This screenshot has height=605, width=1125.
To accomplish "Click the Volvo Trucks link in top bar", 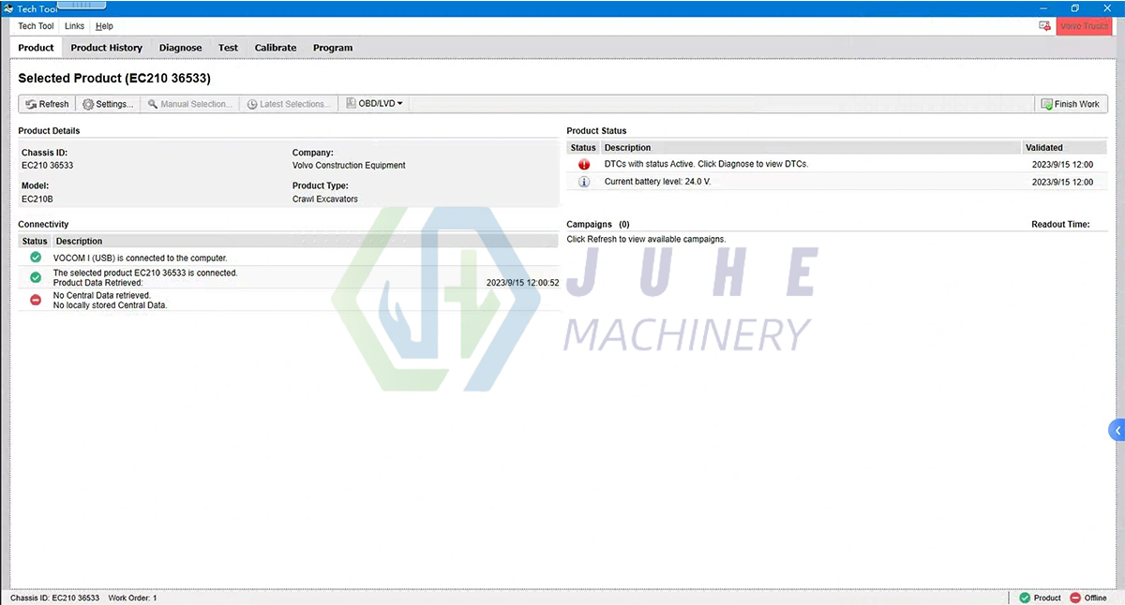I will [x=1083, y=25].
